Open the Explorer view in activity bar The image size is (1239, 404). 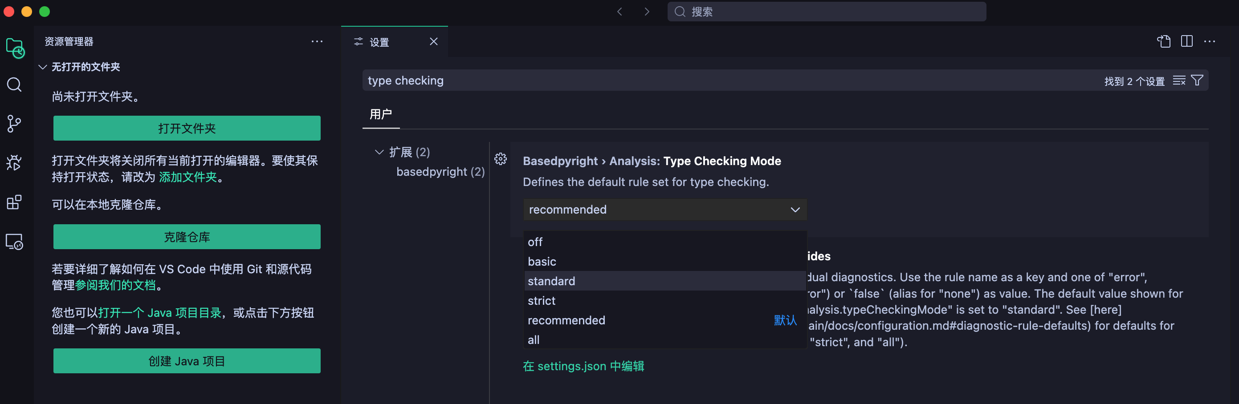(14, 48)
